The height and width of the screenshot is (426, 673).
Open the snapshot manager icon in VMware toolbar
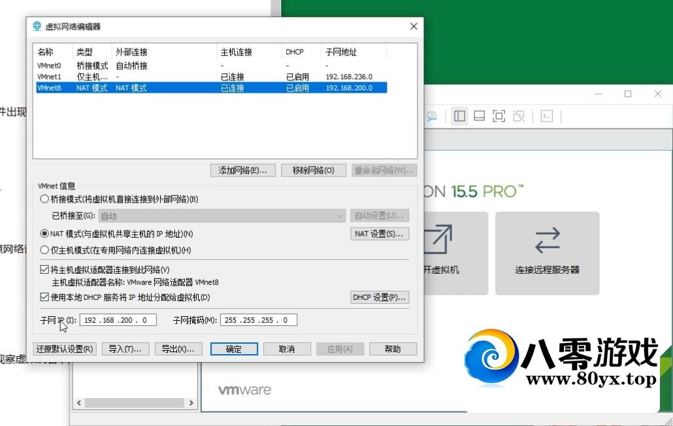(431, 116)
